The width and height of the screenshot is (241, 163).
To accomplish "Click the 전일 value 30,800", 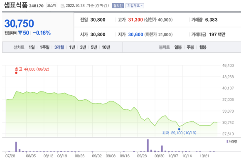I will (98, 20).
